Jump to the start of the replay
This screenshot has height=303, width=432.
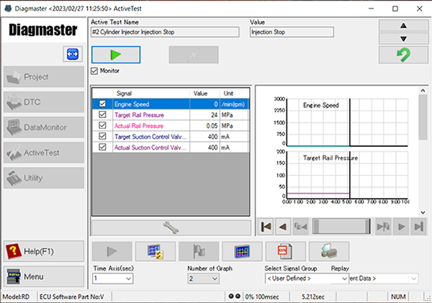pos(266,227)
